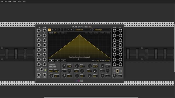Go to previous preset with left arrow
Viewport: 175px width, 98px height.
pyautogui.click(x=75, y=30)
